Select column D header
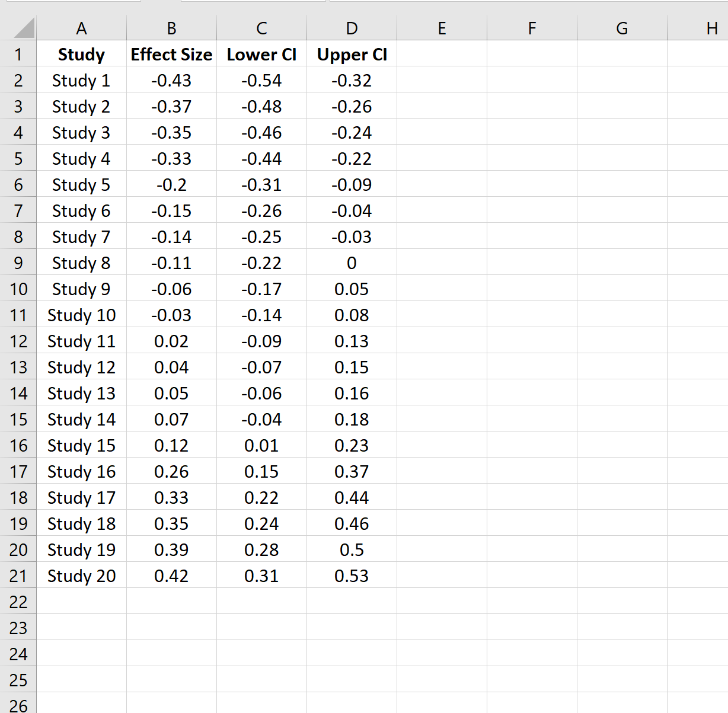Image resolution: width=728 pixels, height=713 pixels. [x=352, y=28]
